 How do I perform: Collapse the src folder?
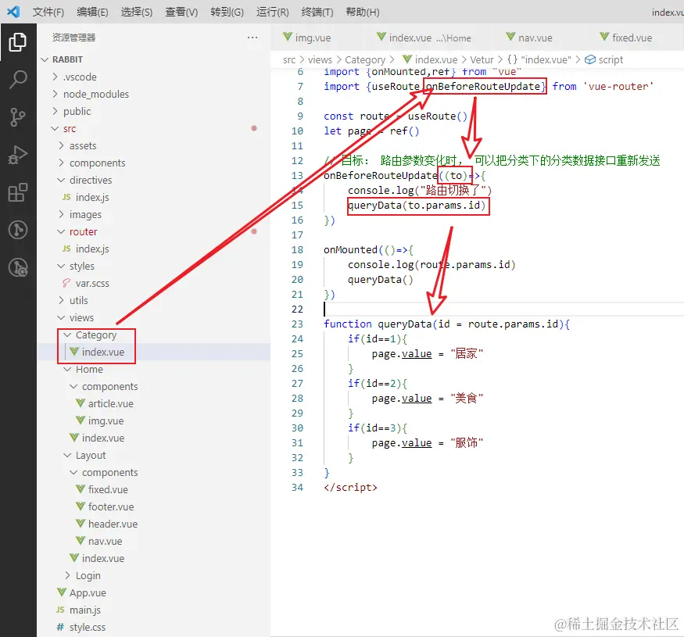[x=55, y=128]
